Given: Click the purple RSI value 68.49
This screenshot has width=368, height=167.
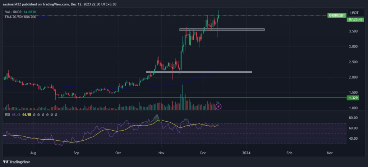Looking at the screenshot, I should pos(15,114).
